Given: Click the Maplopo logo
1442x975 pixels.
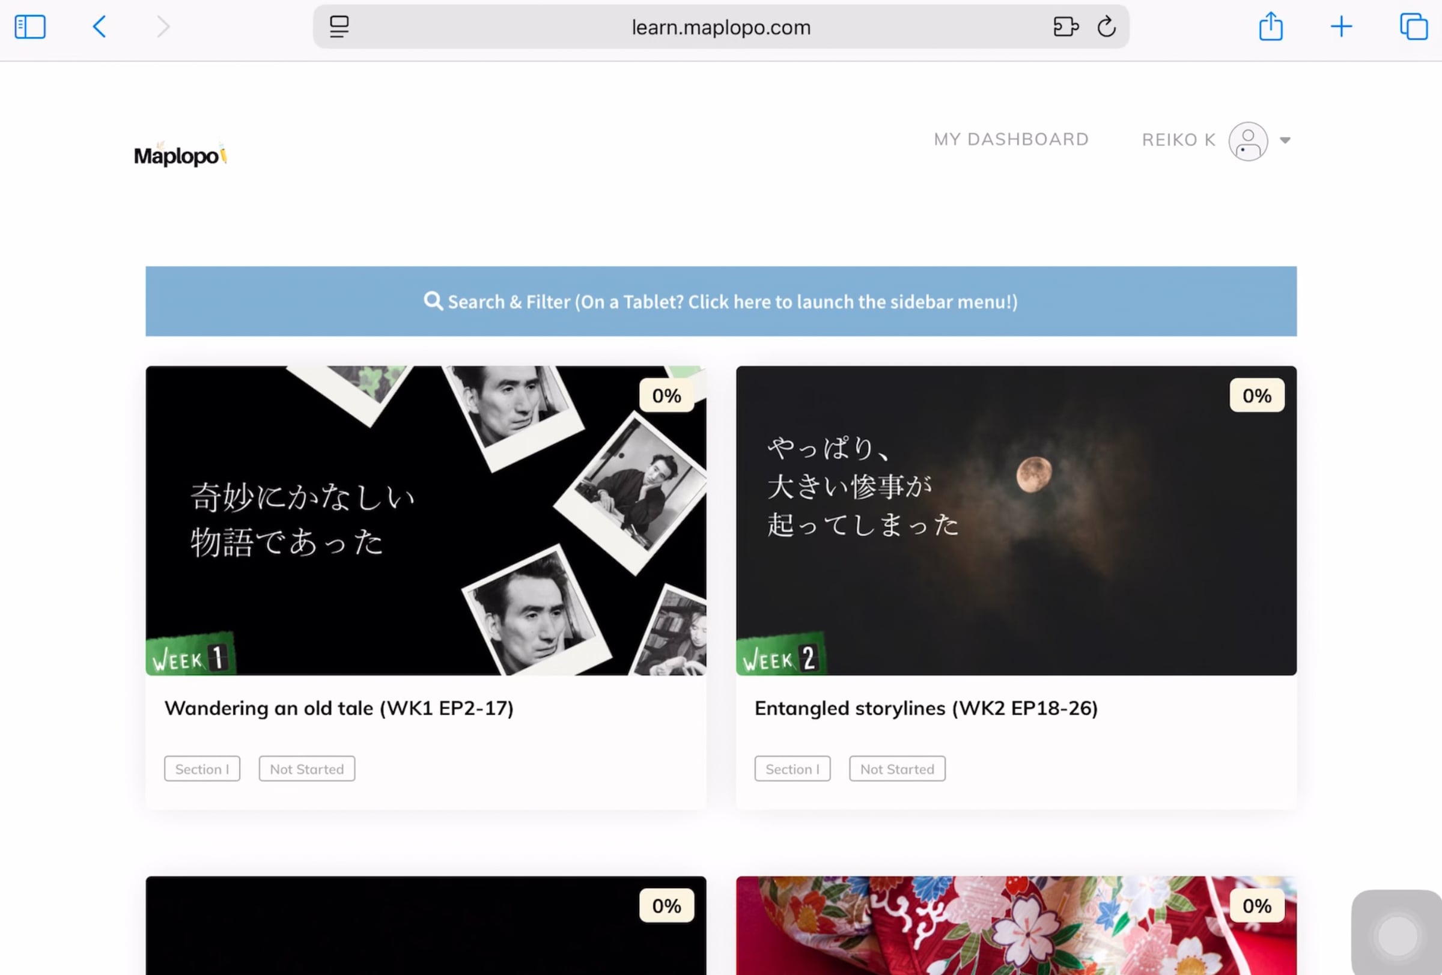Looking at the screenshot, I should pyautogui.click(x=181, y=154).
